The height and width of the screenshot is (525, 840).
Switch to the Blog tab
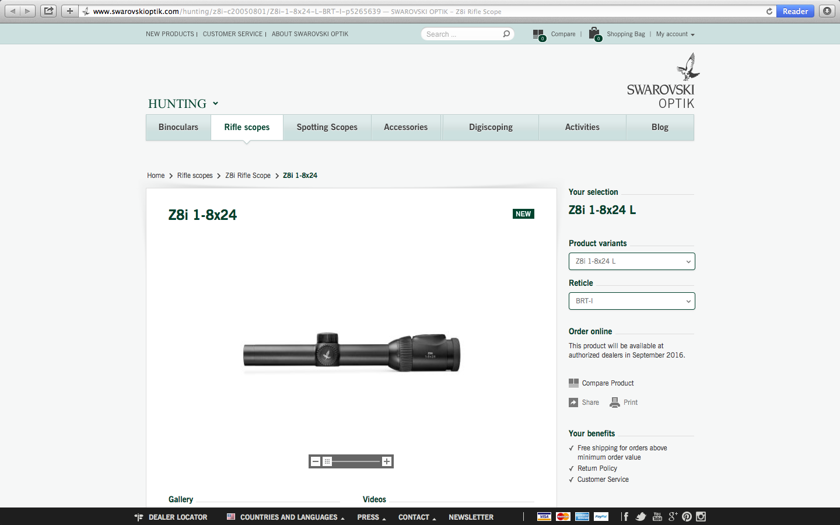[660, 127]
